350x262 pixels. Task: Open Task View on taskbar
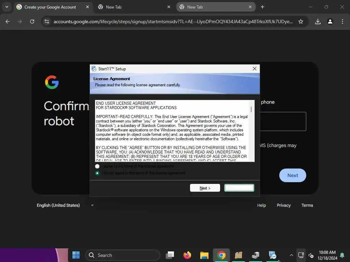[x=170, y=255]
